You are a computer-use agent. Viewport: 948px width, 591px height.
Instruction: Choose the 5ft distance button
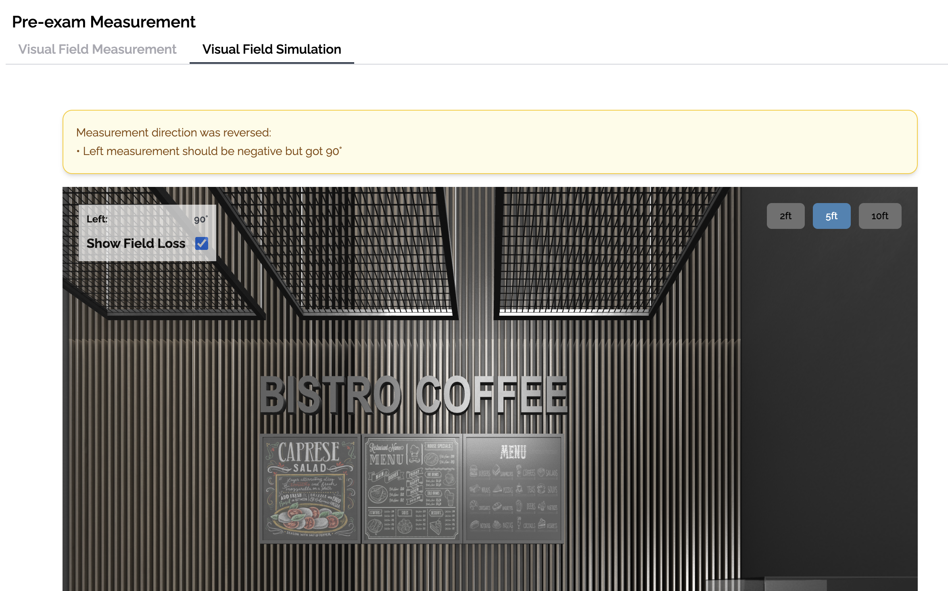(831, 216)
